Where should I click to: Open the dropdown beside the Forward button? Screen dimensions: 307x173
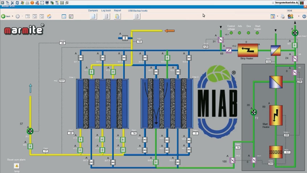22,16
